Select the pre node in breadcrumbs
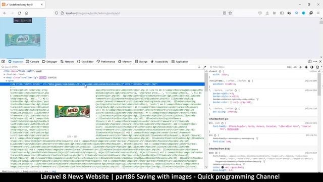 46,171
